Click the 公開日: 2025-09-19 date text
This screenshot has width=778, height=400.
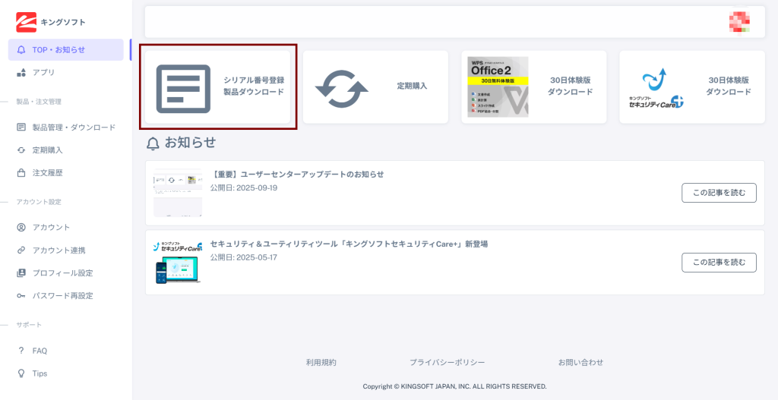pyautogui.click(x=244, y=188)
